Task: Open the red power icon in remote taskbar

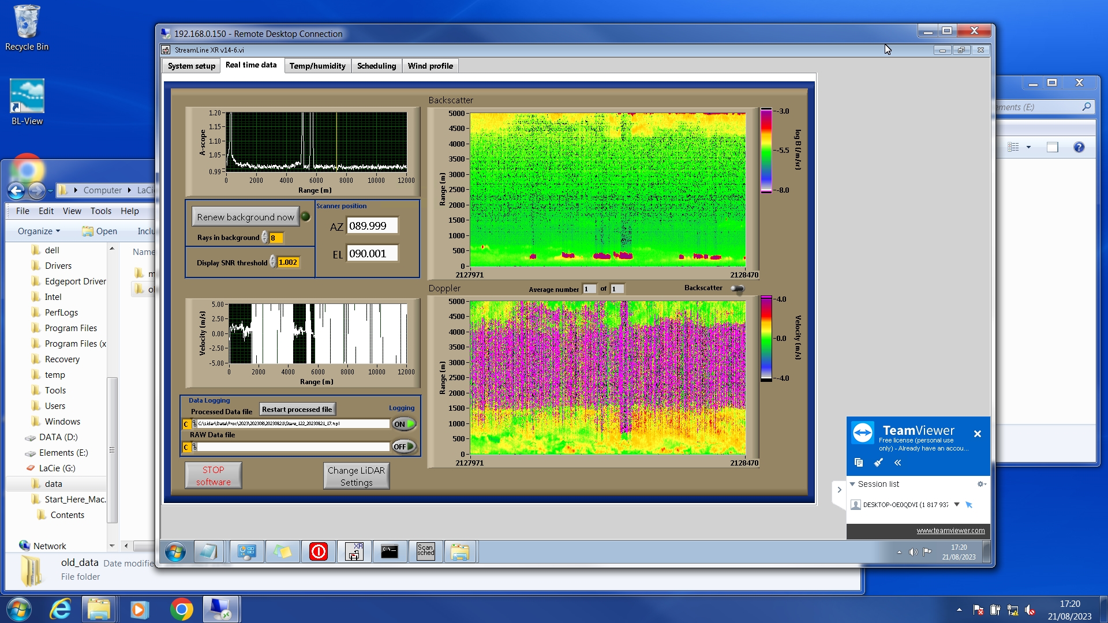Action: click(318, 551)
